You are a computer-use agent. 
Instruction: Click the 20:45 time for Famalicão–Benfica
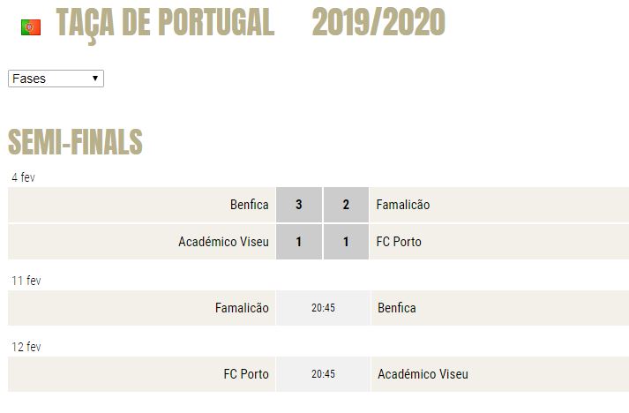tap(324, 308)
